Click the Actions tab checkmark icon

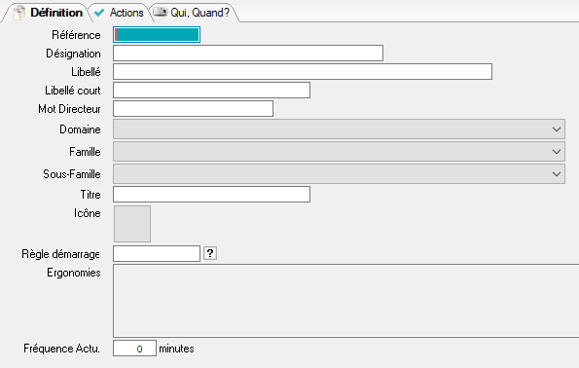tap(99, 13)
